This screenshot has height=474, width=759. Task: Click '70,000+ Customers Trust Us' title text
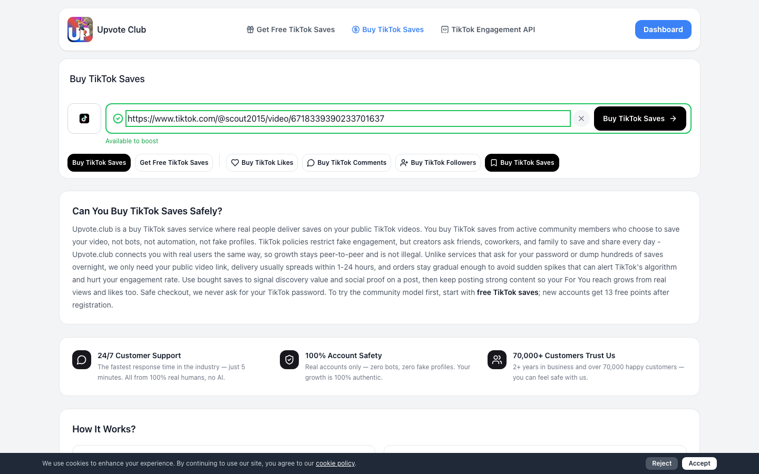pyautogui.click(x=564, y=355)
